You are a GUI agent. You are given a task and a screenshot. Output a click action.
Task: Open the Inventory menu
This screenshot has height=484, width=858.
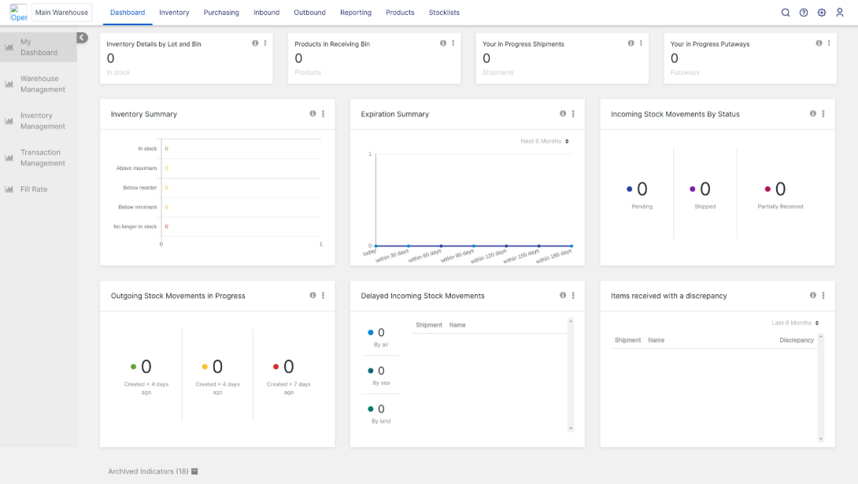point(174,13)
